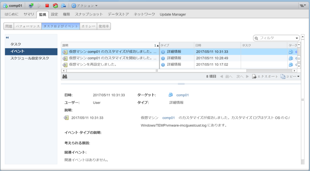Click the 前へ previous page button
This screenshot has width=310, height=171.
226,77
